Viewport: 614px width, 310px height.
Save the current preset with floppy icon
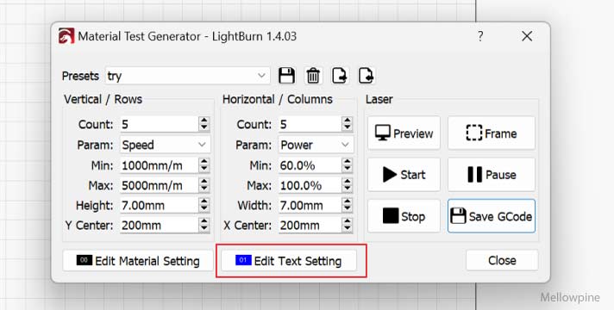[x=286, y=76]
